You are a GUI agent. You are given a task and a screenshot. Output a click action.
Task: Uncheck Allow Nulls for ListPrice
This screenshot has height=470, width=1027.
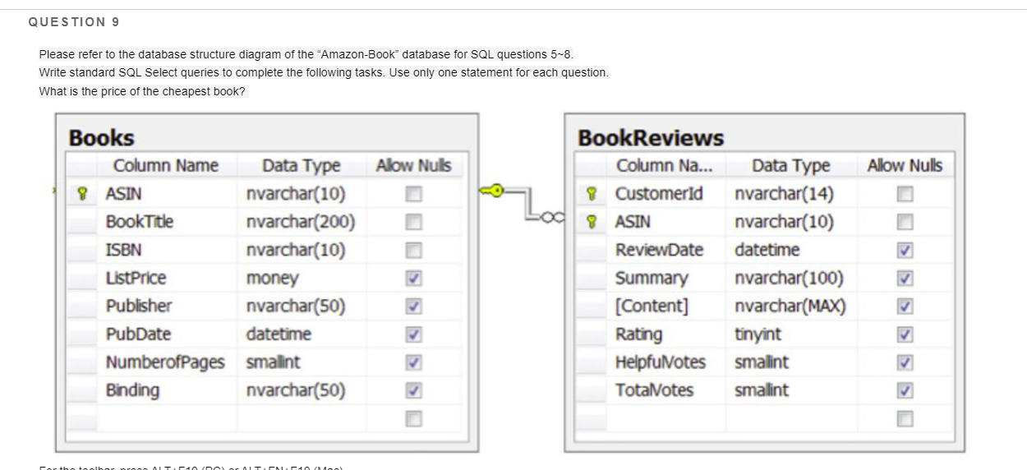coord(414,279)
